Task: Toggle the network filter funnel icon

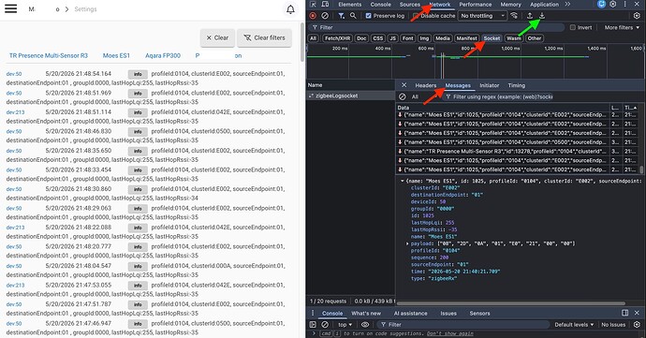Action: [x=341, y=16]
